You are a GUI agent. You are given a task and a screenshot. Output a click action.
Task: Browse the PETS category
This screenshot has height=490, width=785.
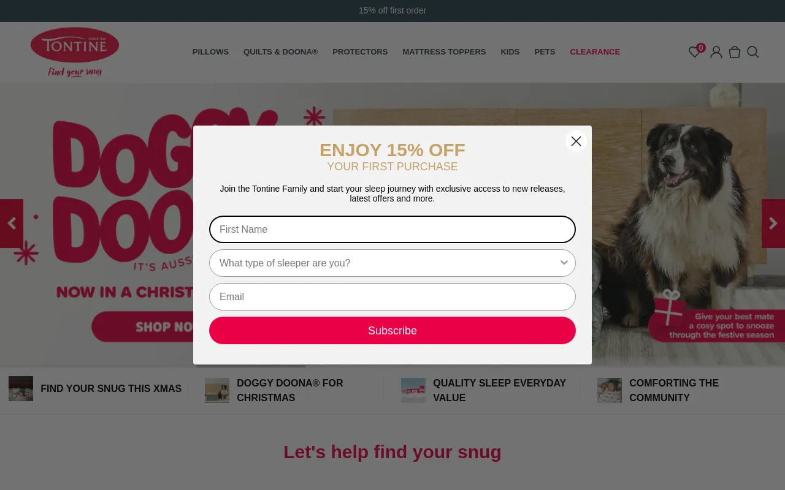point(545,52)
